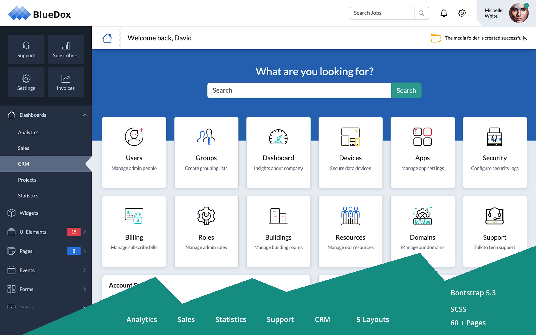Expand the Pages menu
Viewport: 536px width, 335px height.
click(85, 251)
